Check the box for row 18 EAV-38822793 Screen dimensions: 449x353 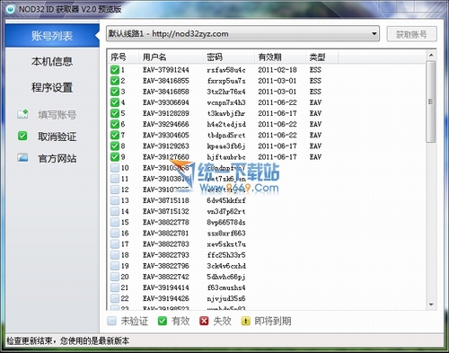[x=115, y=255]
